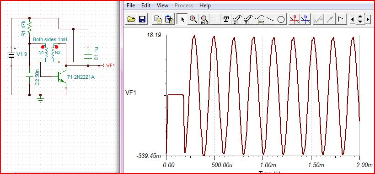Screen dimensions: 375x174
Task: Enable cursor b on the graph
Action: (x=305, y=19)
